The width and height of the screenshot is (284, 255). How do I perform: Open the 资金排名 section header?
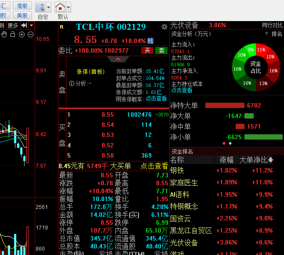point(182,151)
